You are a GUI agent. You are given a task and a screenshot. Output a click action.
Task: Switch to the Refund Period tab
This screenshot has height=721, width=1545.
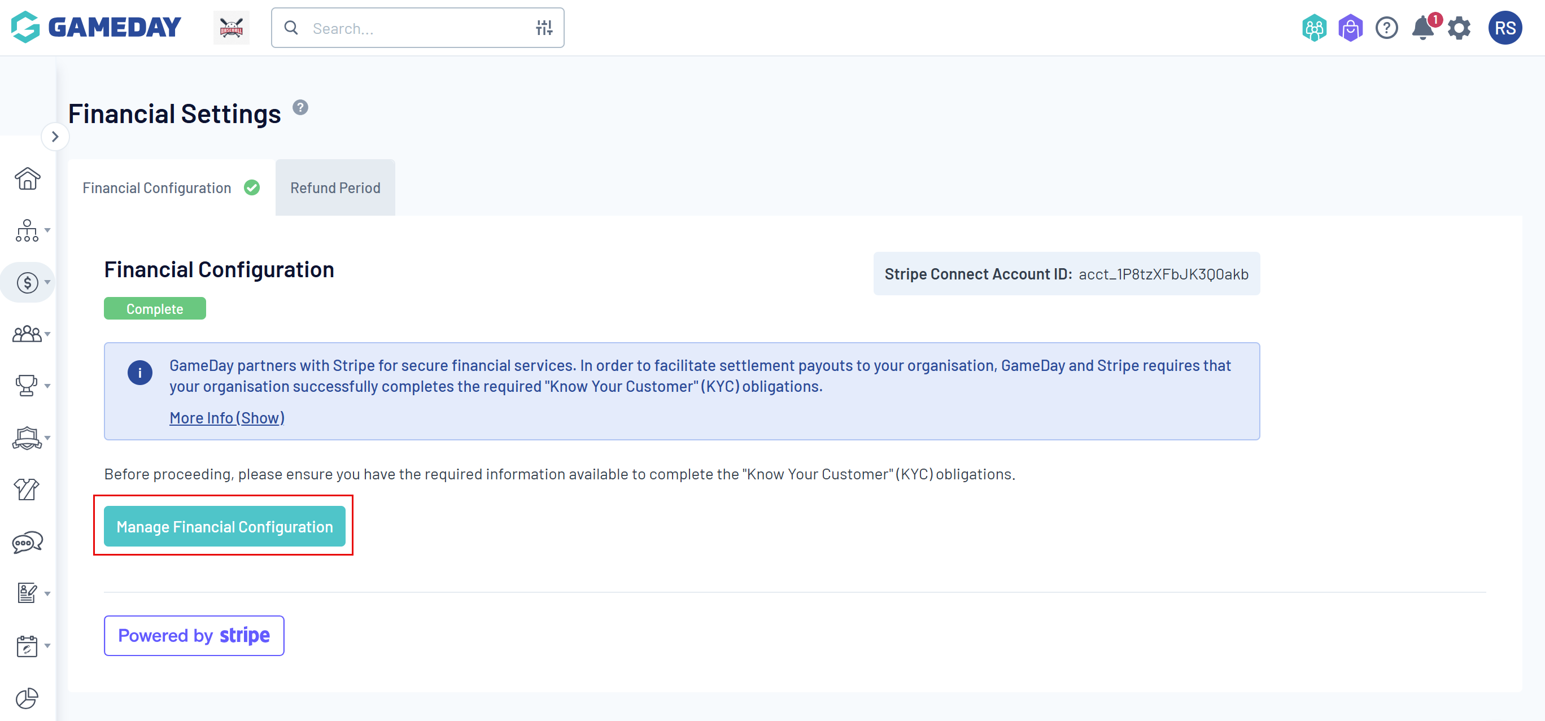click(x=335, y=188)
